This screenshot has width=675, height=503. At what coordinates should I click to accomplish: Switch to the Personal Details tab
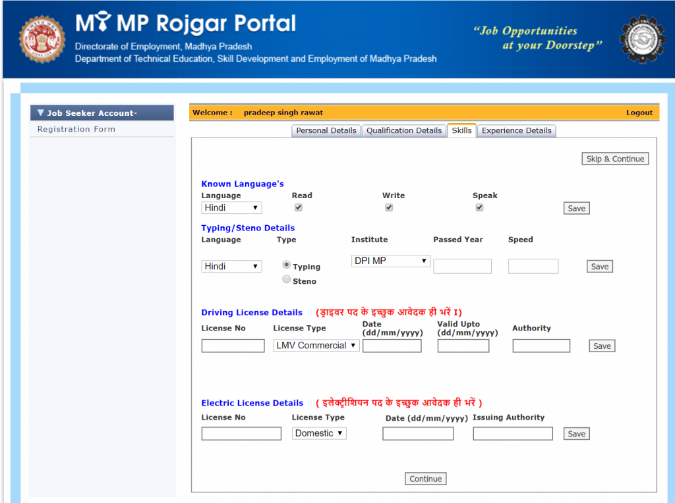point(326,131)
